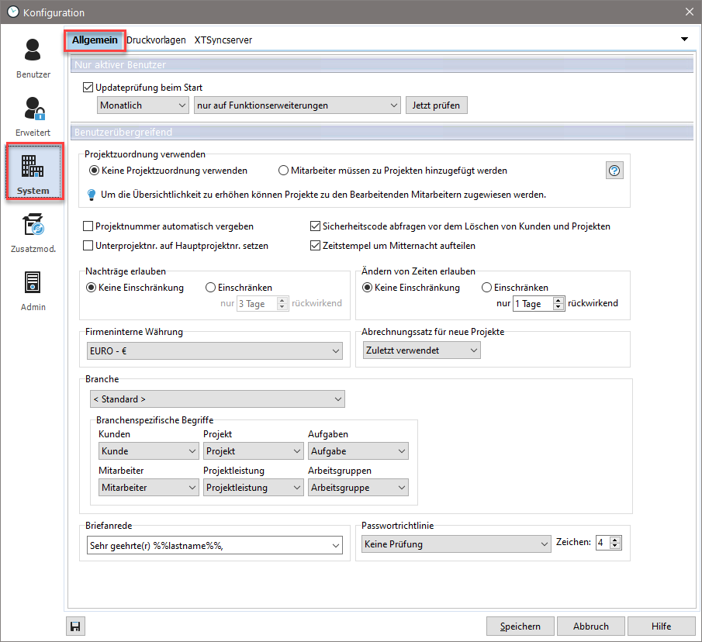Open the Benutzer section in sidebar
Screen dimensions: 702x642
tap(33, 58)
